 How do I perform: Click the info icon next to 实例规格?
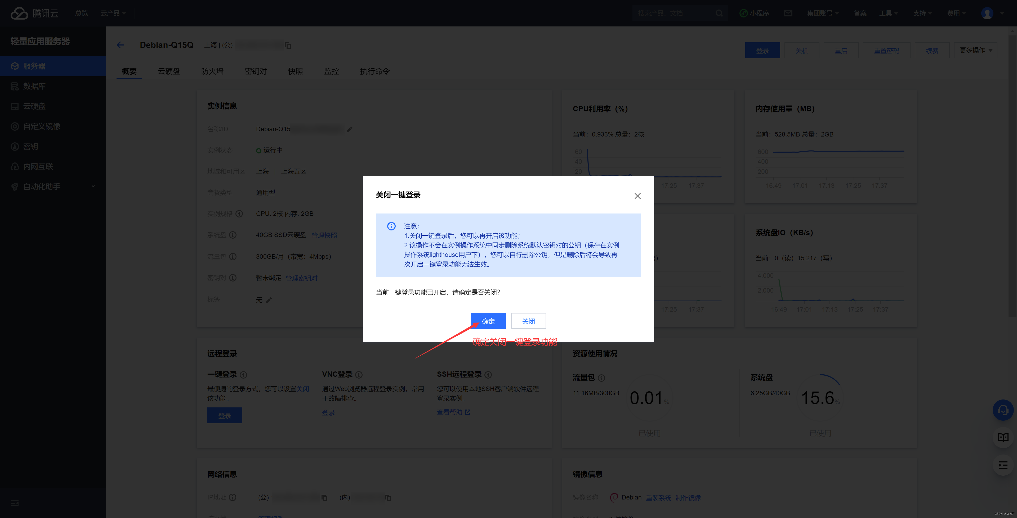(239, 214)
